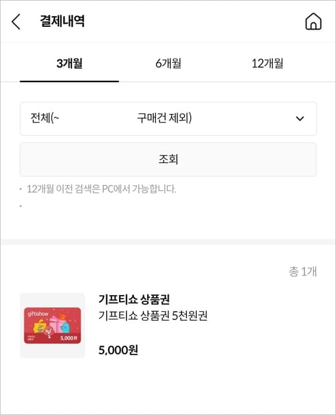336x415 pixels.
Task: Click the 12개월 이전 검색 PC notice
Action: pos(101,189)
